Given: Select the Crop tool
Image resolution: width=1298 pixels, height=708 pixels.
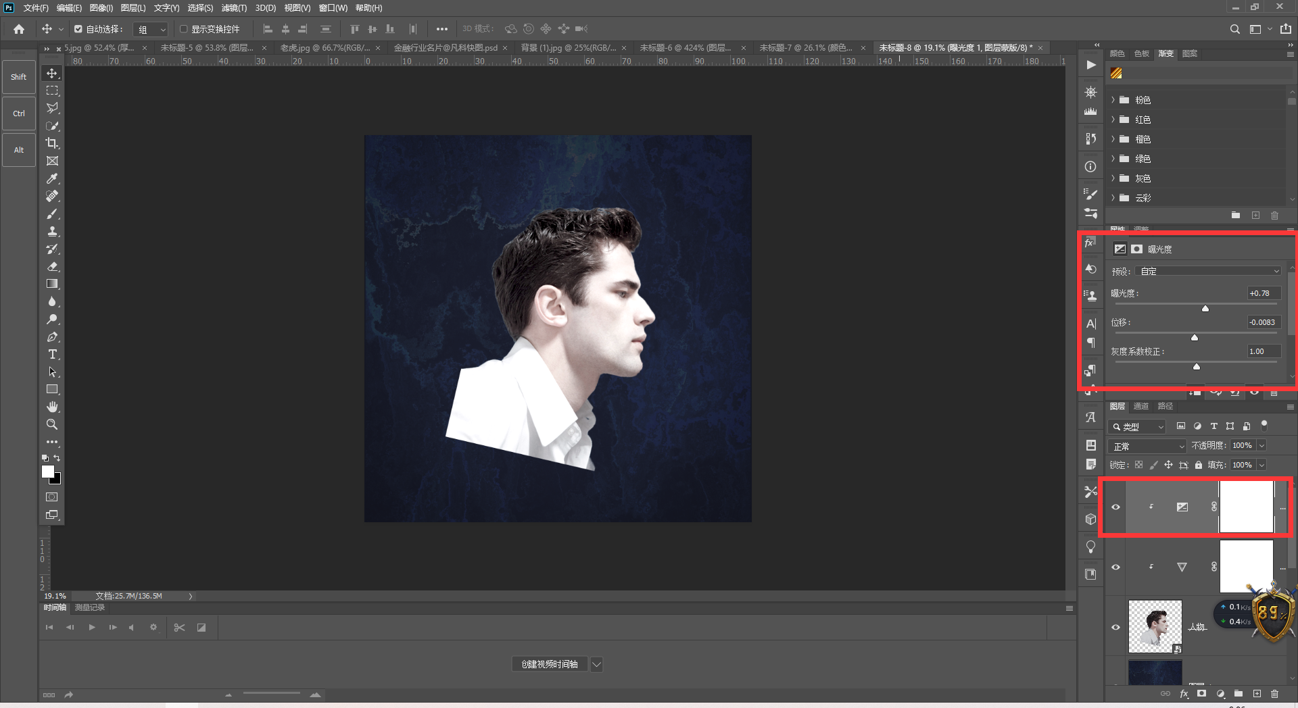Looking at the screenshot, I should (52, 143).
